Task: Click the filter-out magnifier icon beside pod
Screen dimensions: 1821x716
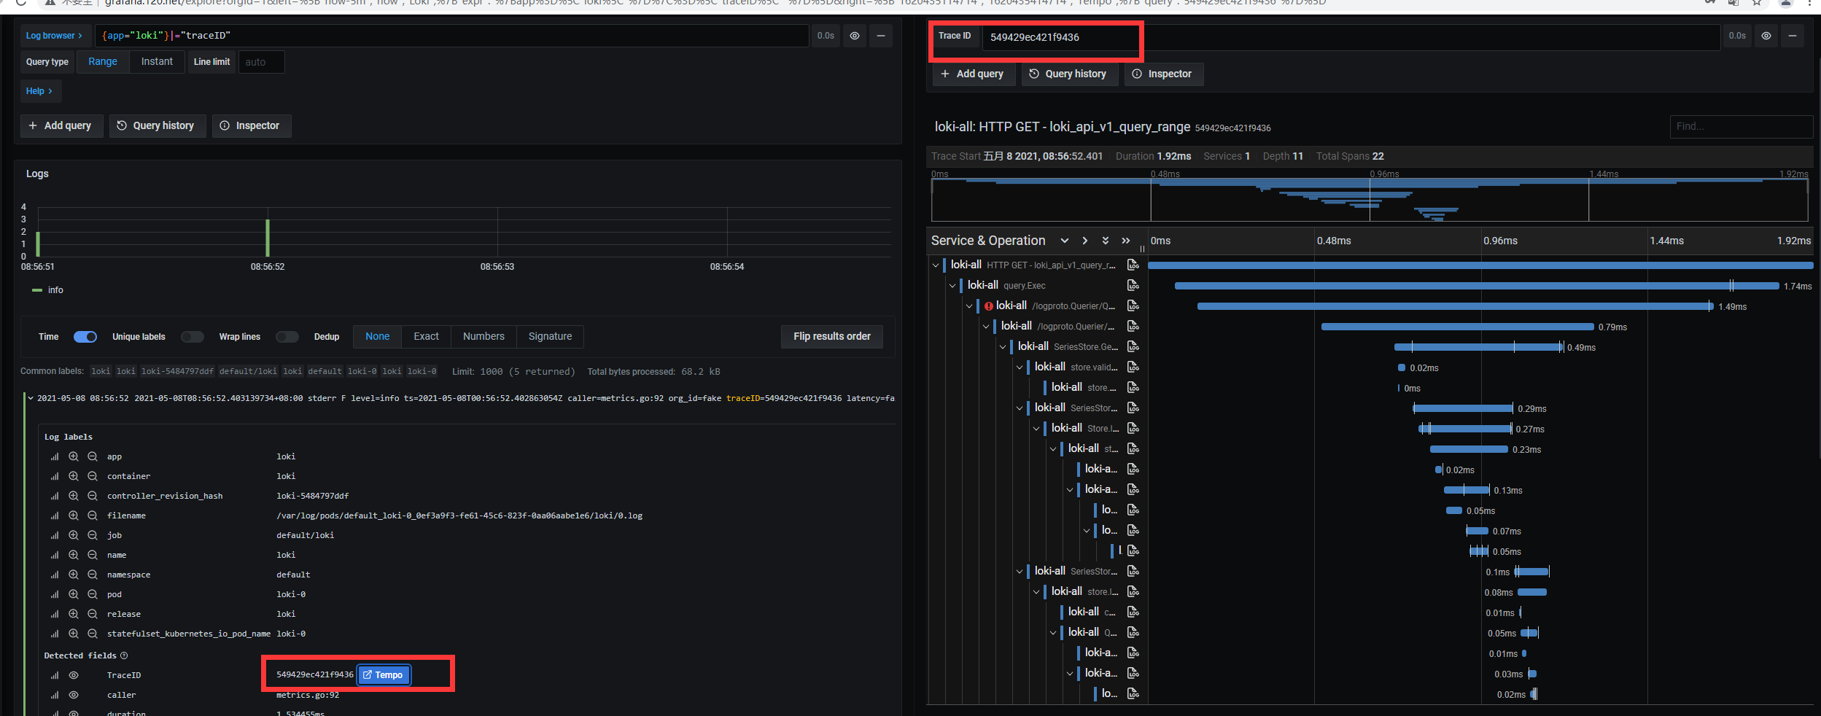Action: tap(93, 594)
